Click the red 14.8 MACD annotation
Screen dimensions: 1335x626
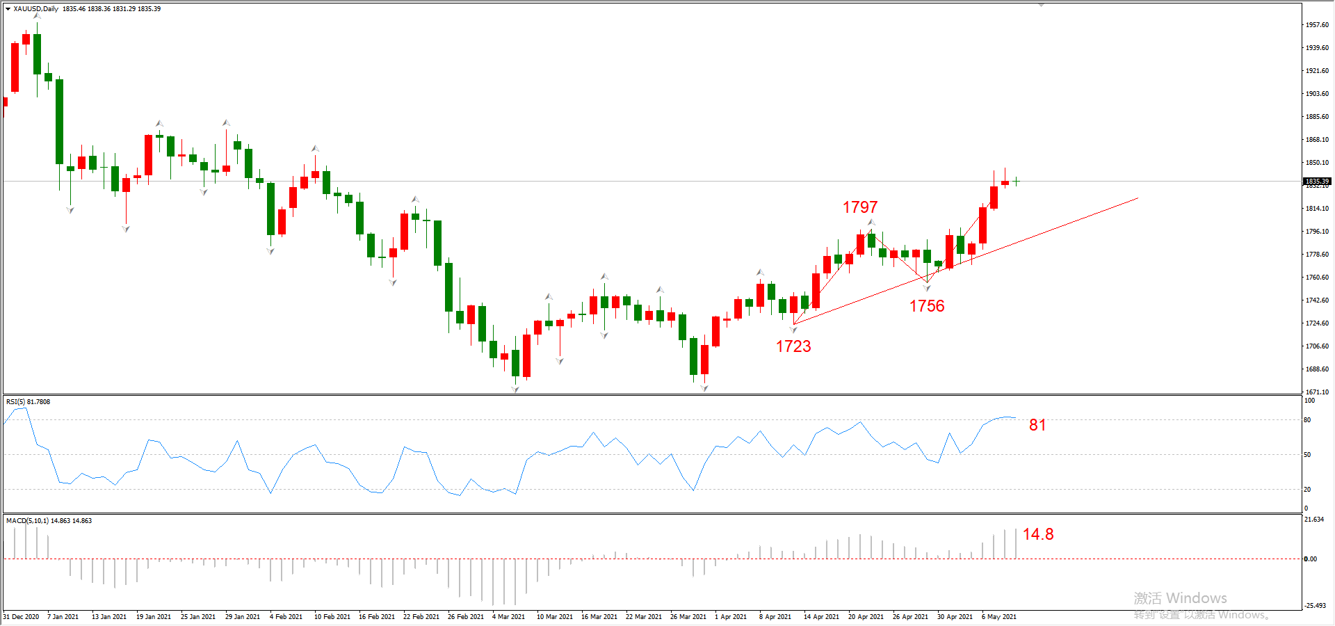tap(1037, 534)
